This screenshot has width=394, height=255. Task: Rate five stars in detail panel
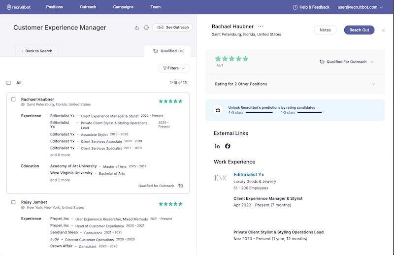click(x=245, y=59)
